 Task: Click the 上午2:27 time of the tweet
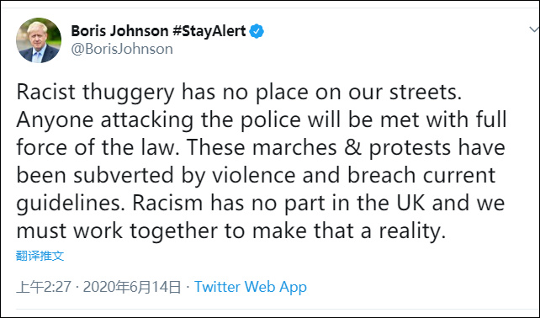(44, 287)
